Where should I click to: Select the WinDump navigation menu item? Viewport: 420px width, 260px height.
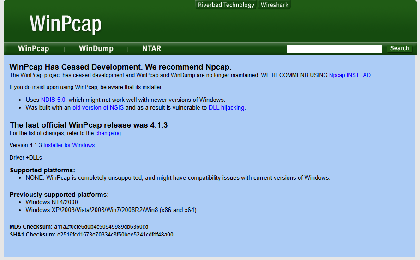tap(96, 48)
